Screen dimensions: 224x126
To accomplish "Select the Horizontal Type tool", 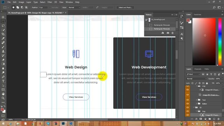I will [3, 81].
